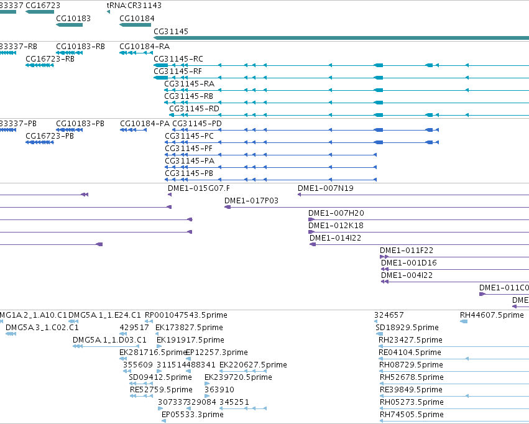This screenshot has height=424, width=529.
Task: Click the DME1-015G07.F clone label
Action: pyautogui.click(x=199, y=188)
